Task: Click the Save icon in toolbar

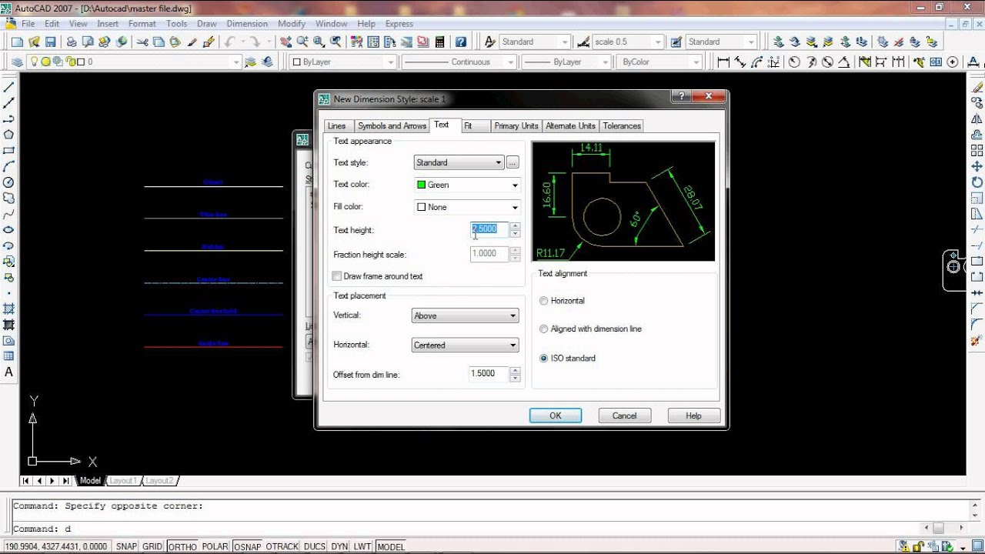Action: pos(51,42)
